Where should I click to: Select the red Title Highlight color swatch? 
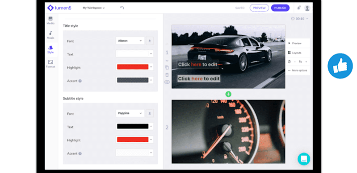(x=133, y=67)
